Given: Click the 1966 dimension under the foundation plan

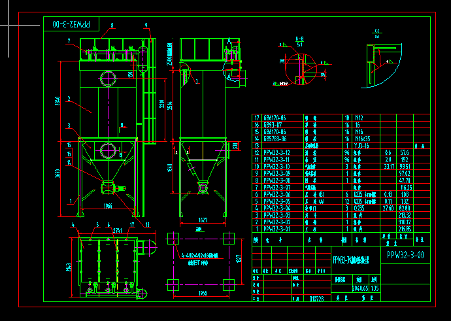Looking at the screenshot, I should pyautogui.click(x=203, y=294).
